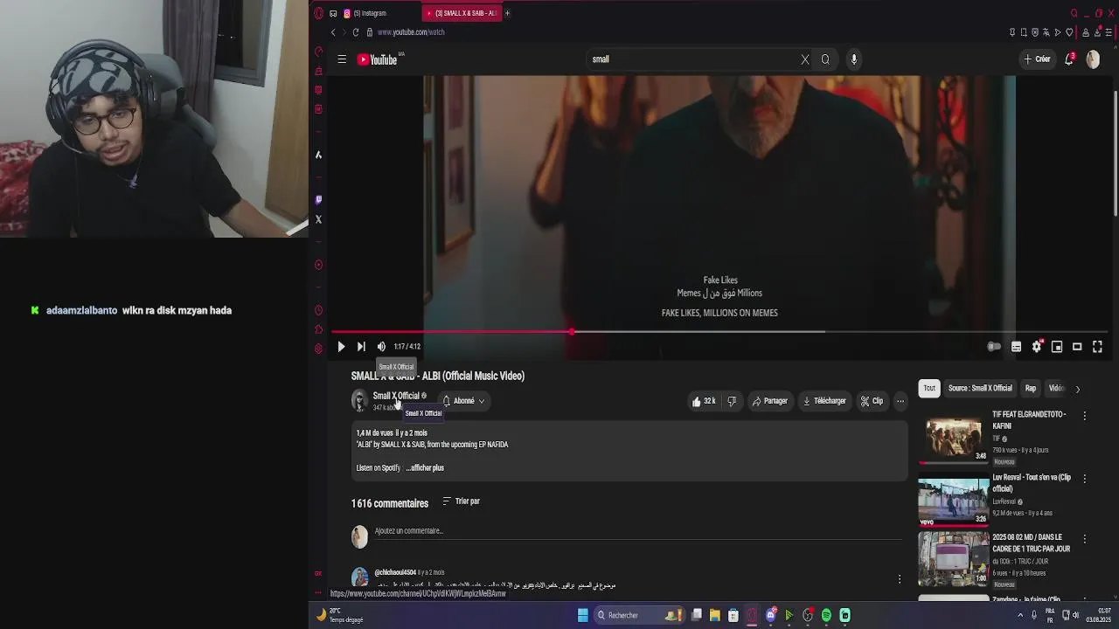Open the X icon in Opera sidebar
Viewport: 1119px width, 629px height.
pos(318,219)
